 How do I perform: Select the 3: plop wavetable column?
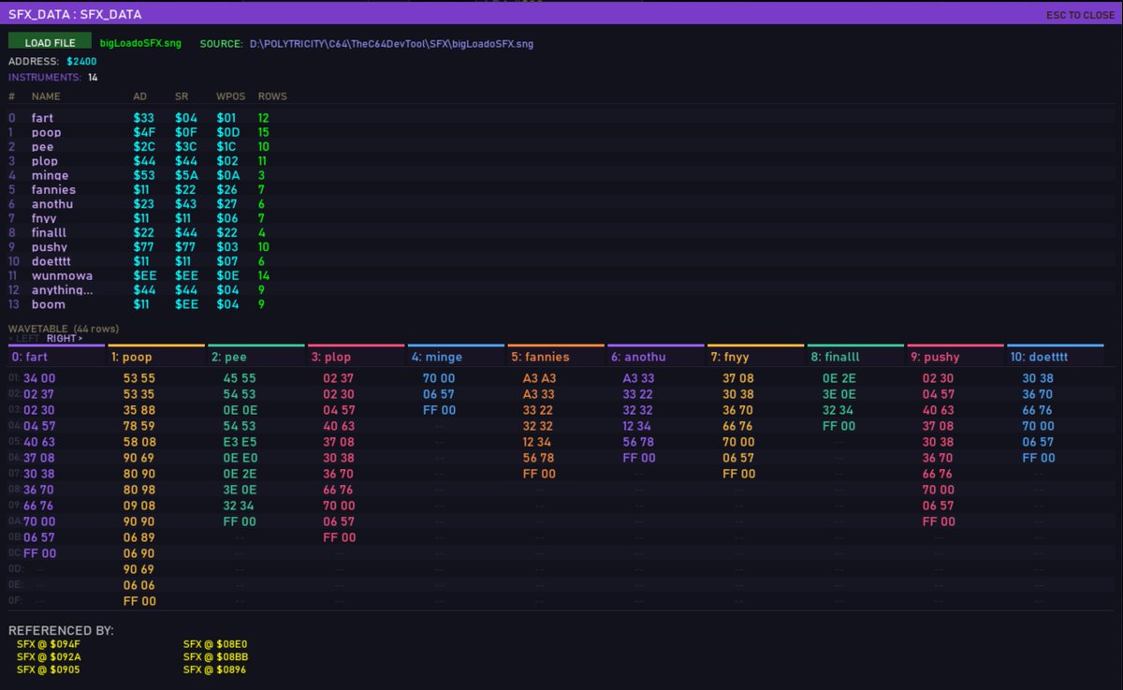click(x=357, y=357)
